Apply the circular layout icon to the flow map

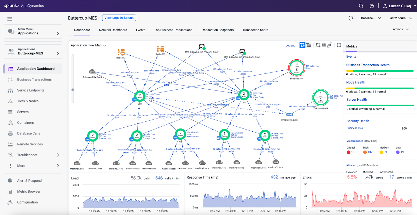coord(318,45)
